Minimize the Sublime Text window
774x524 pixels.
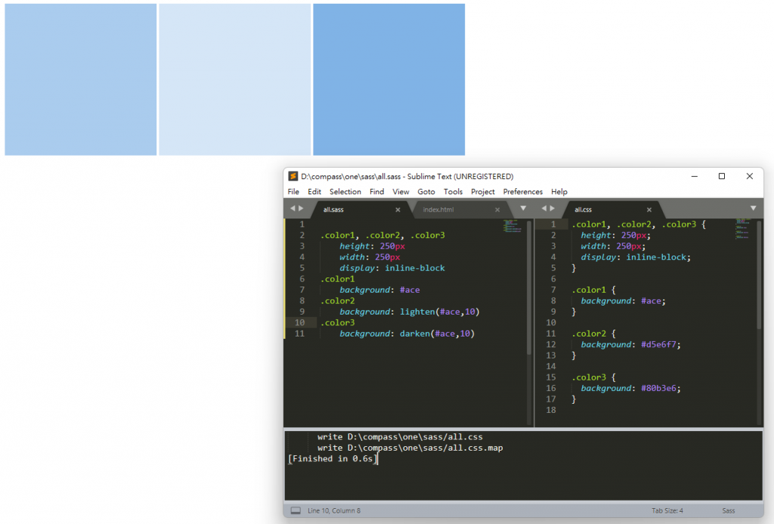pyautogui.click(x=694, y=176)
